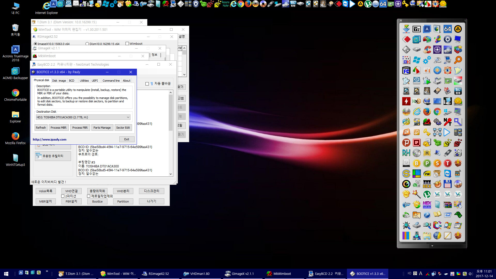Image resolution: width=496 pixels, height=279 pixels.
Task: Select the Disk image tab in BOOTICE
Action: [58, 80]
